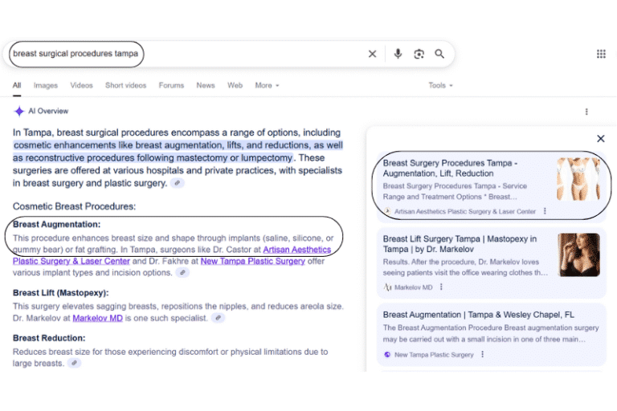Viewport: 617px width, 411px height.
Task: Open the New Tampa Plastic Surgery link
Action: [252, 261]
